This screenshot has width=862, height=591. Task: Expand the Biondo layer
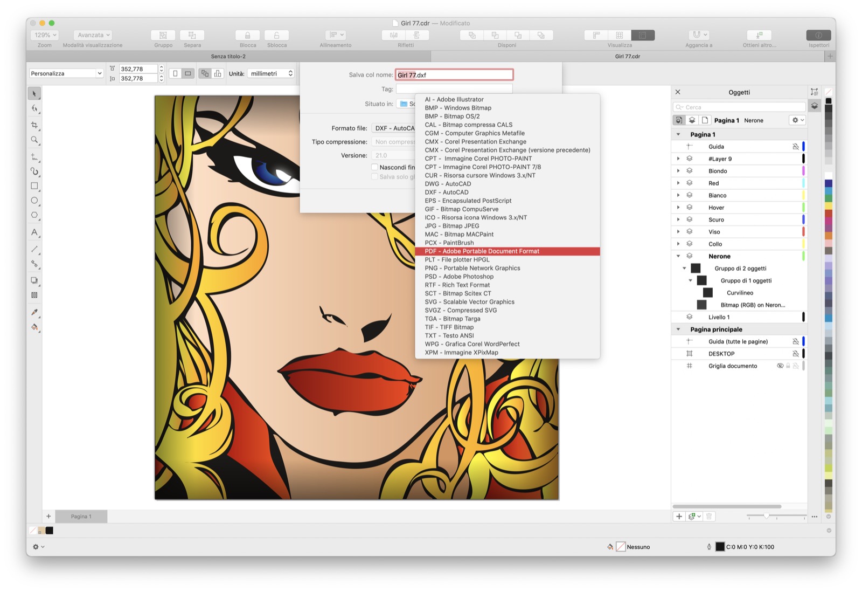(x=678, y=171)
